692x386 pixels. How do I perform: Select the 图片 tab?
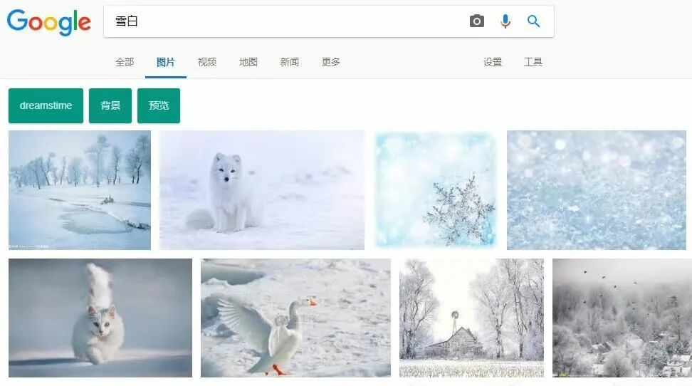pos(166,62)
